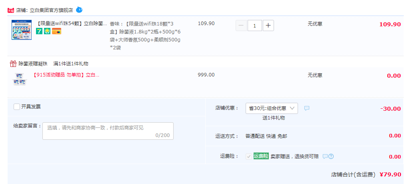Open the 915 gift product thumbnail image
The image size is (408, 184).
[20, 78]
